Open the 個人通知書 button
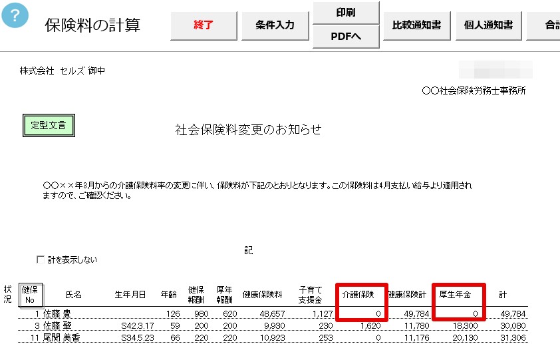Image resolution: width=560 pixels, height=344 pixels. [488, 25]
